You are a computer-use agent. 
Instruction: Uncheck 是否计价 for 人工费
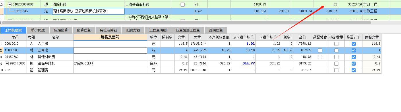click(354, 44)
